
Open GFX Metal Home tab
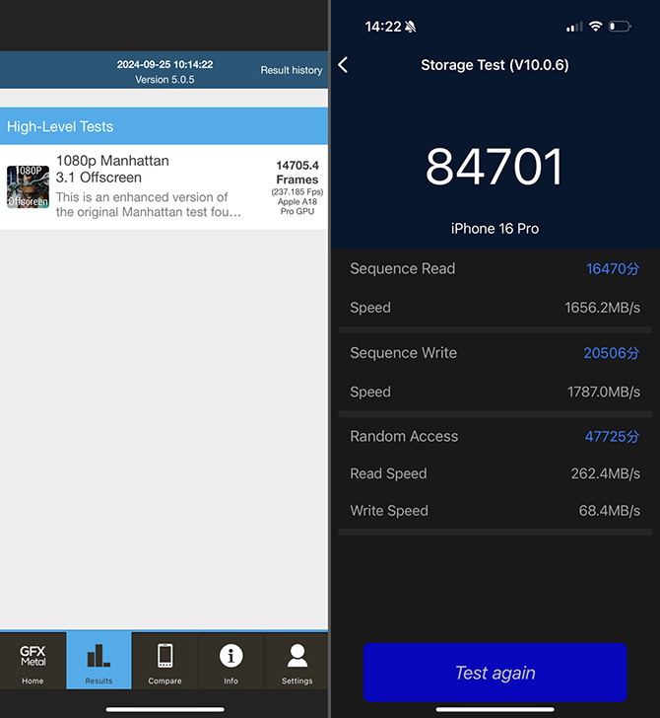(x=33, y=661)
